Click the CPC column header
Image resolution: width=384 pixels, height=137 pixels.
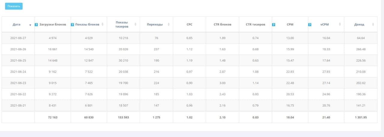[189, 25]
